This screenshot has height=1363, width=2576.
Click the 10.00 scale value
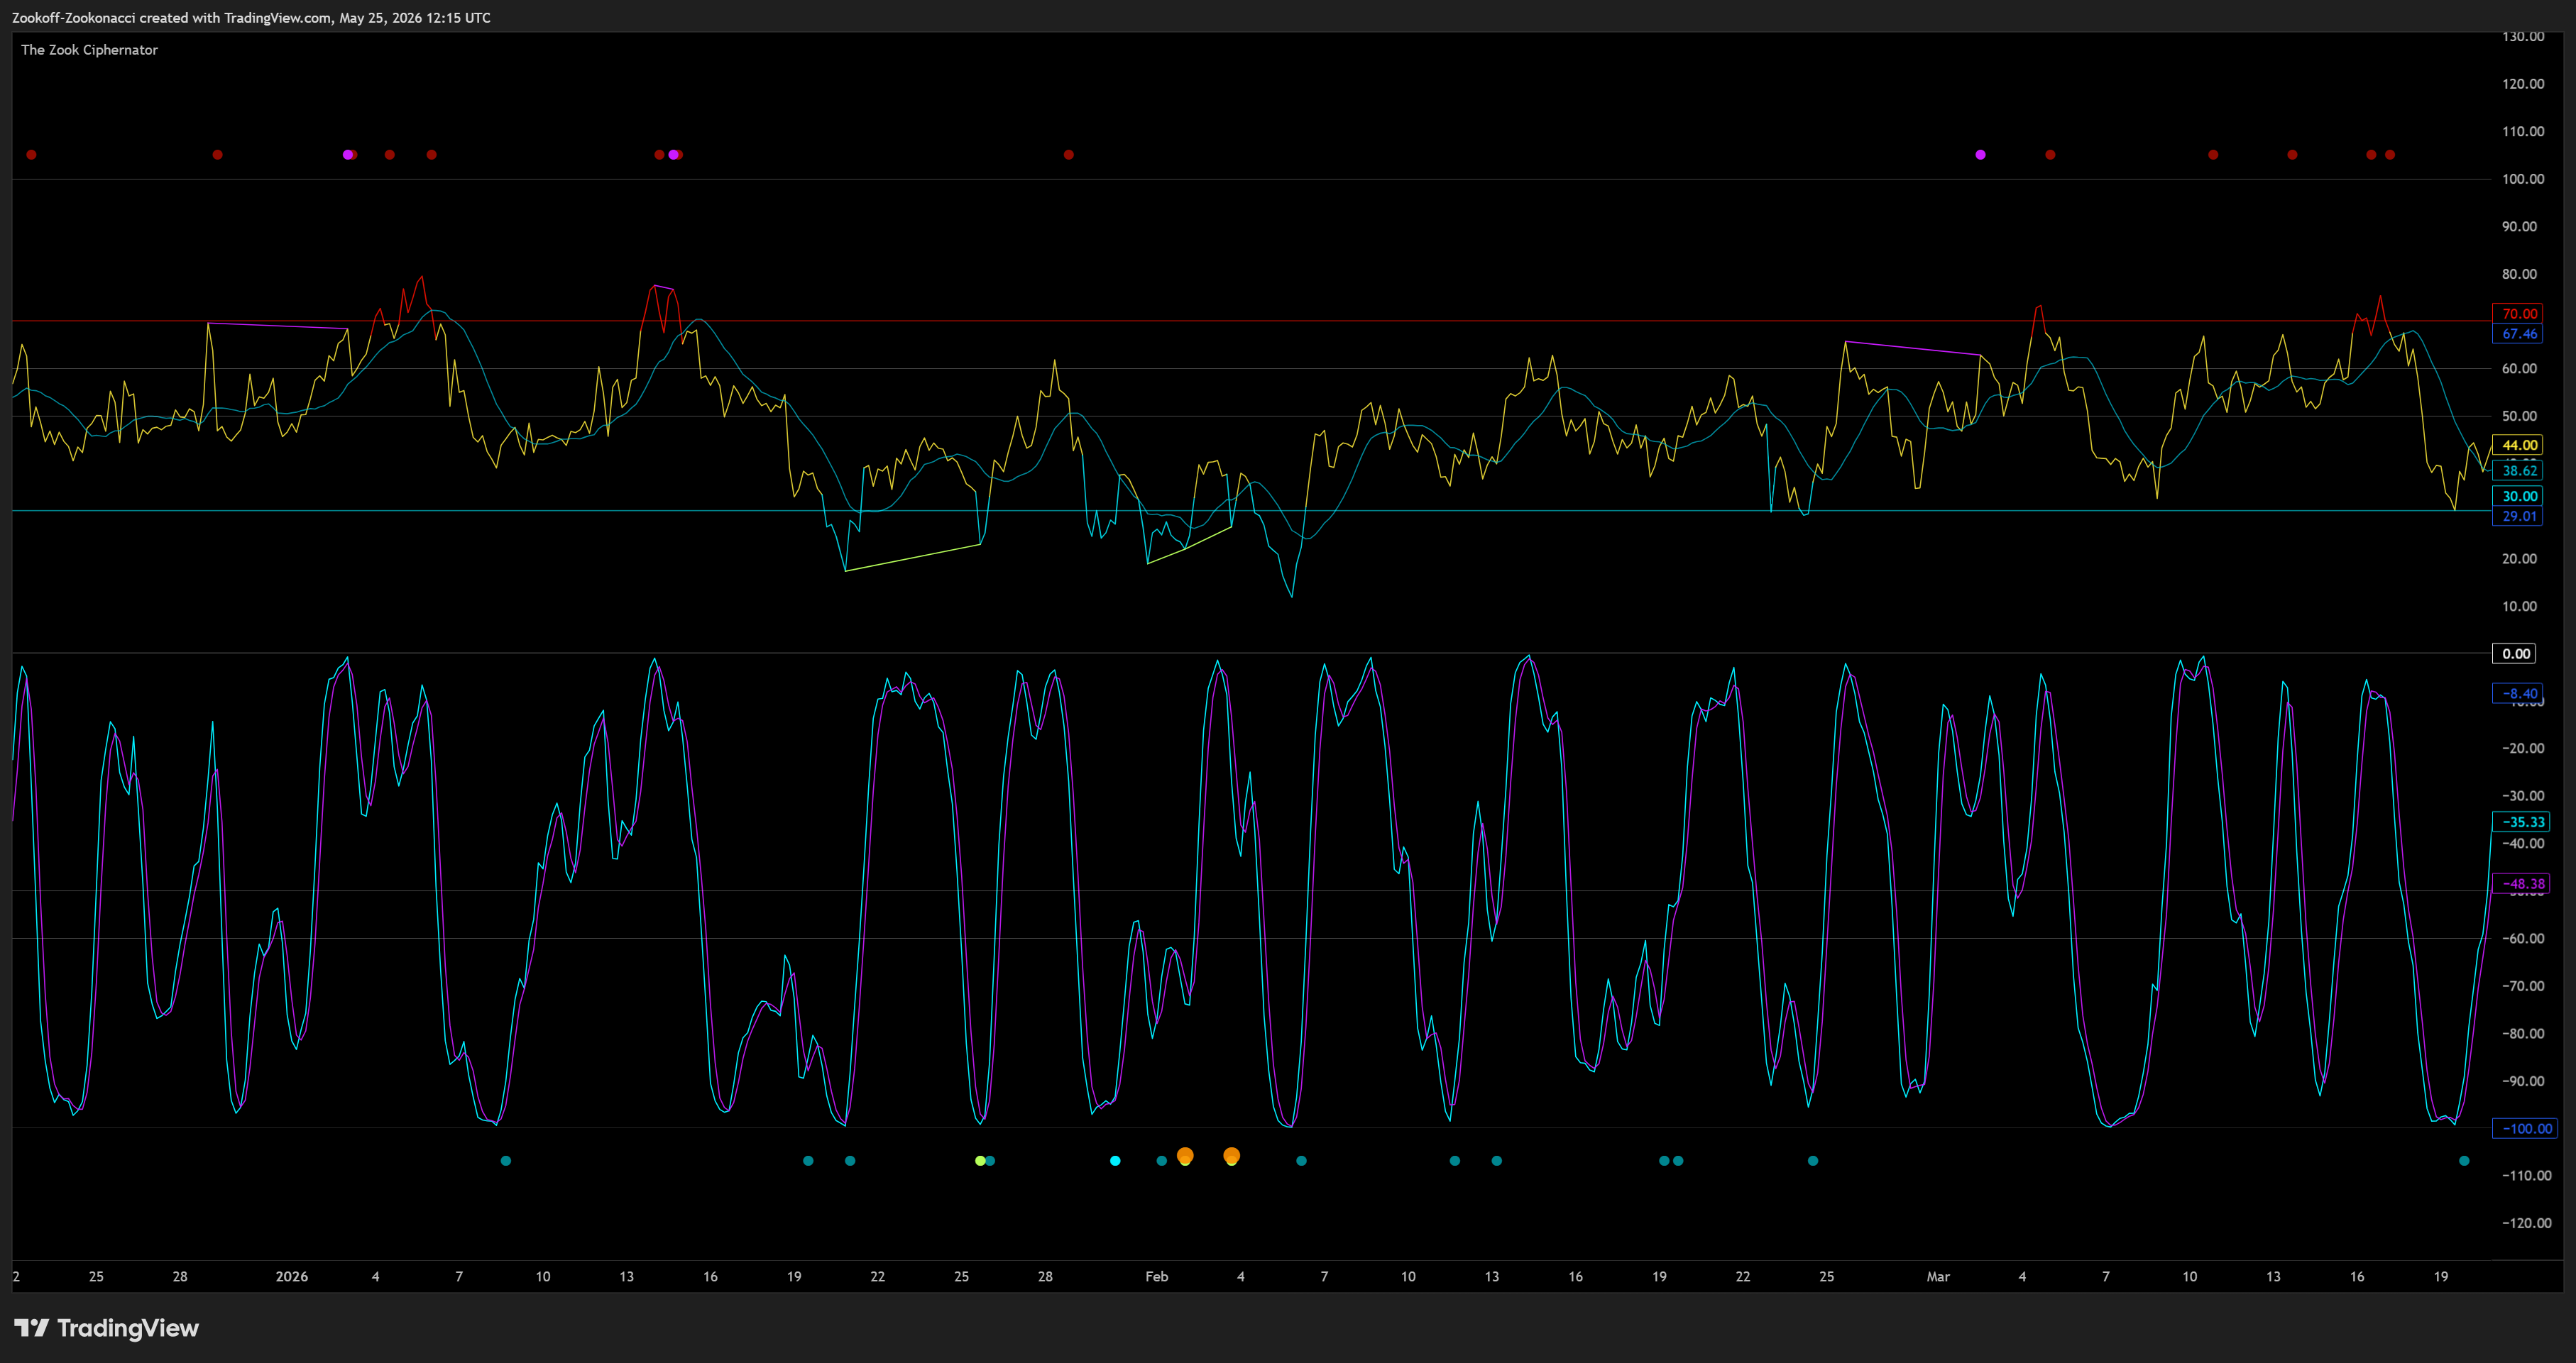point(2520,605)
